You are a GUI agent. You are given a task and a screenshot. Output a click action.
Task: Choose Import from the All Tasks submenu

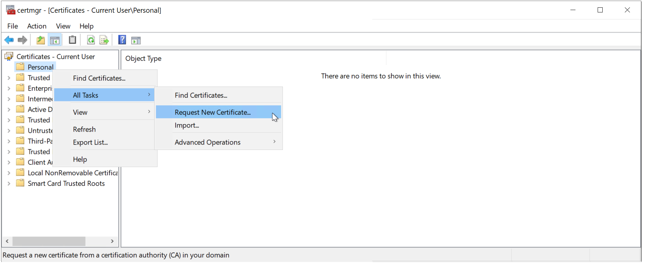(187, 125)
